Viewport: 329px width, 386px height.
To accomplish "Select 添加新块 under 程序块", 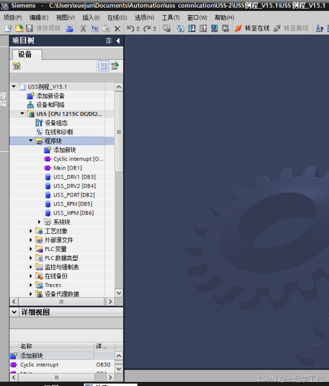I will (64, 150).
